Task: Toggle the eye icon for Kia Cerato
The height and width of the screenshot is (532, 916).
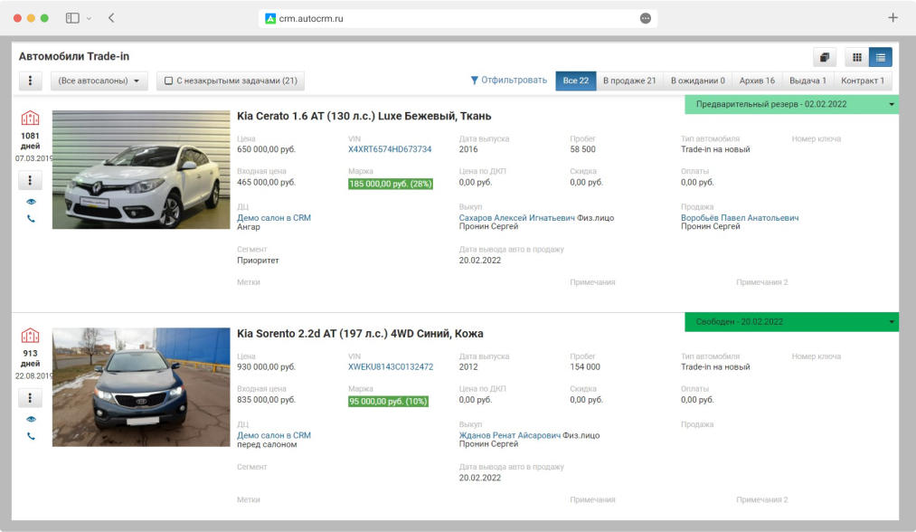Action: tap(31, 202)
